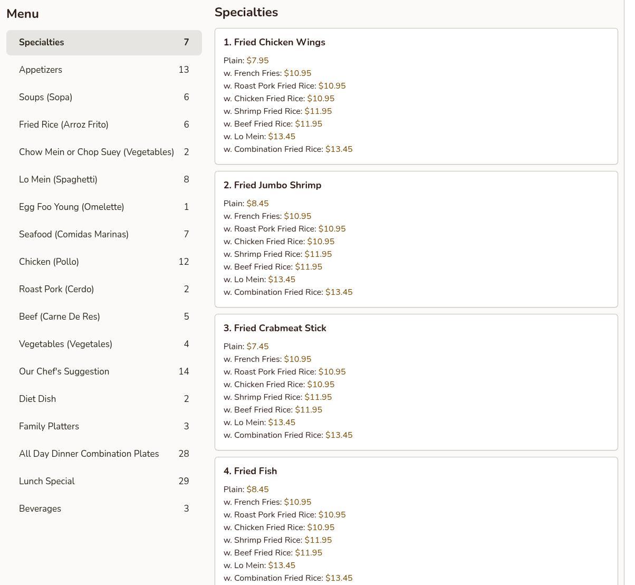Open the Beverages category
This screenshot has width=635, height=585.
coord(104,509)
